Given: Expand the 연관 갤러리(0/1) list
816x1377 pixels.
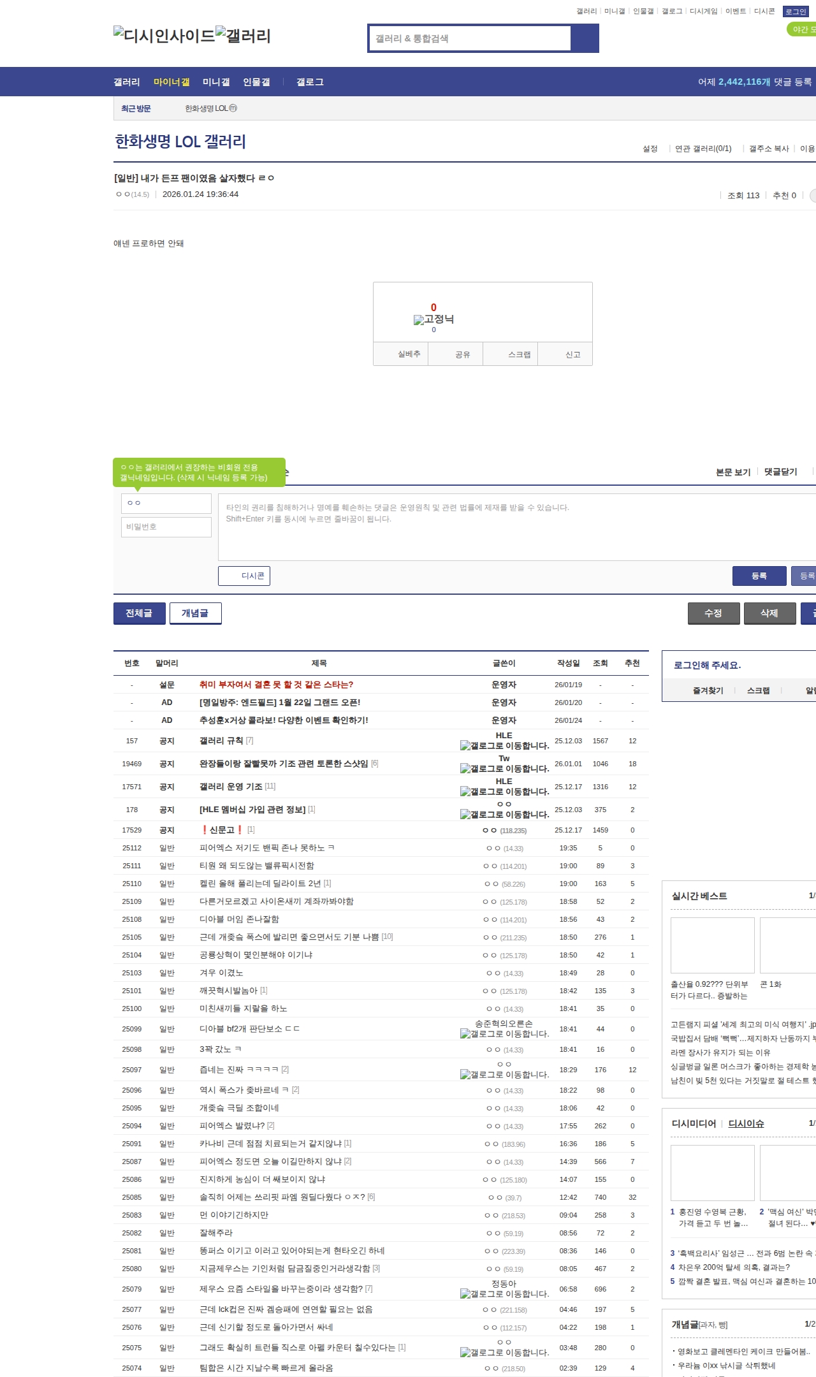Looking at the screenshot, I should point(703,149).
